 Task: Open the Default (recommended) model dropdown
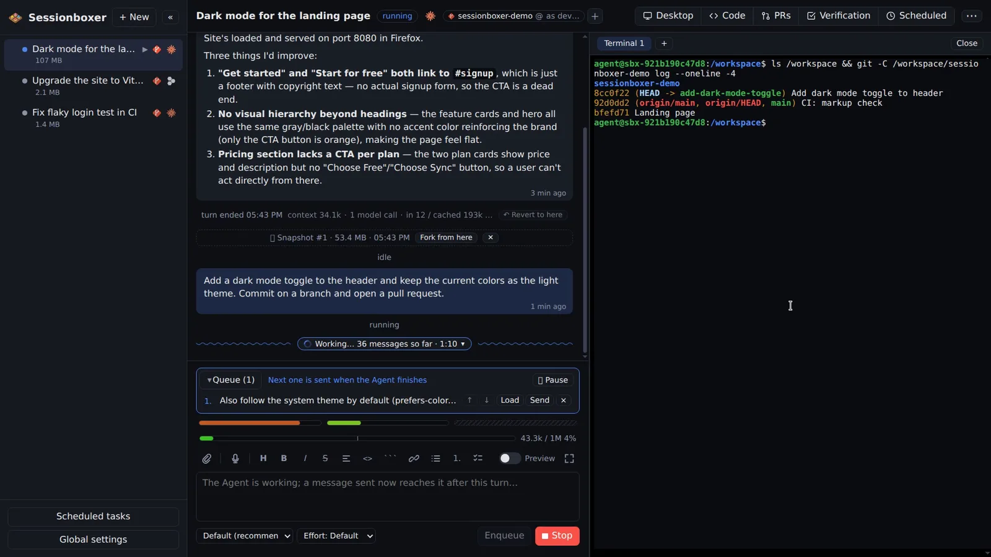245,536
